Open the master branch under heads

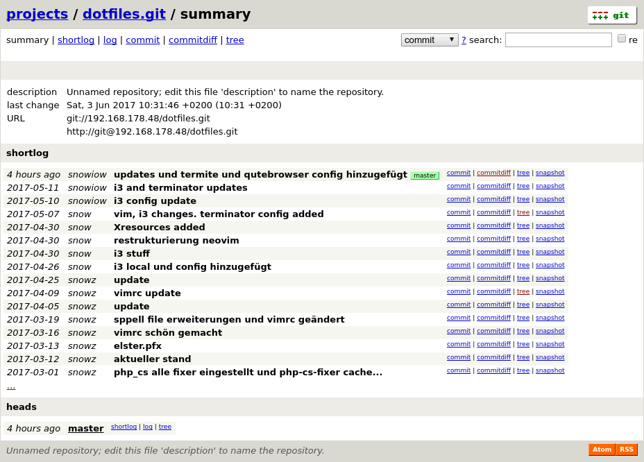[x=85, y=429]
